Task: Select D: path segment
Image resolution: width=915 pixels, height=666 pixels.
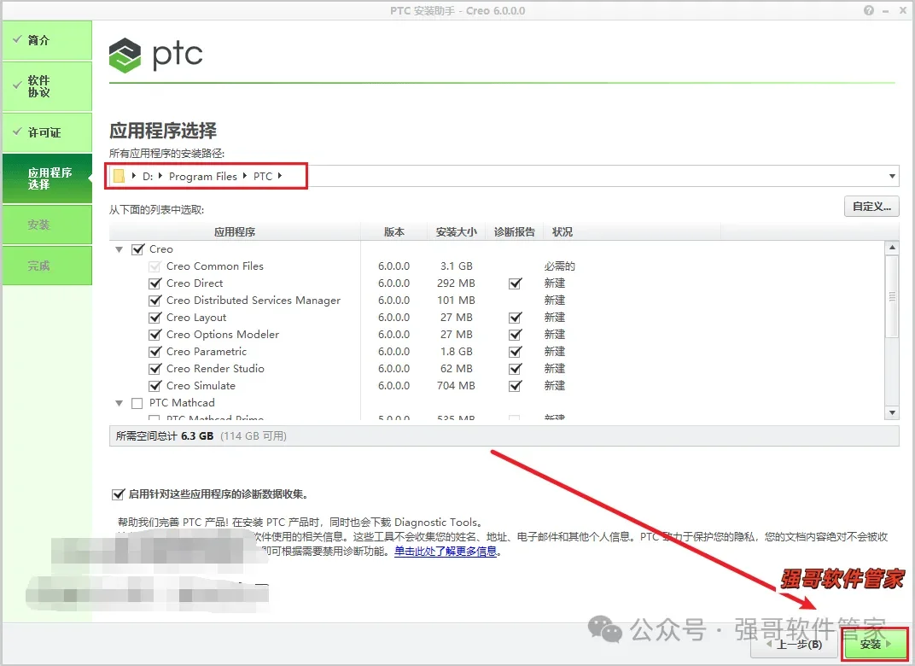Action: point(147,176)
